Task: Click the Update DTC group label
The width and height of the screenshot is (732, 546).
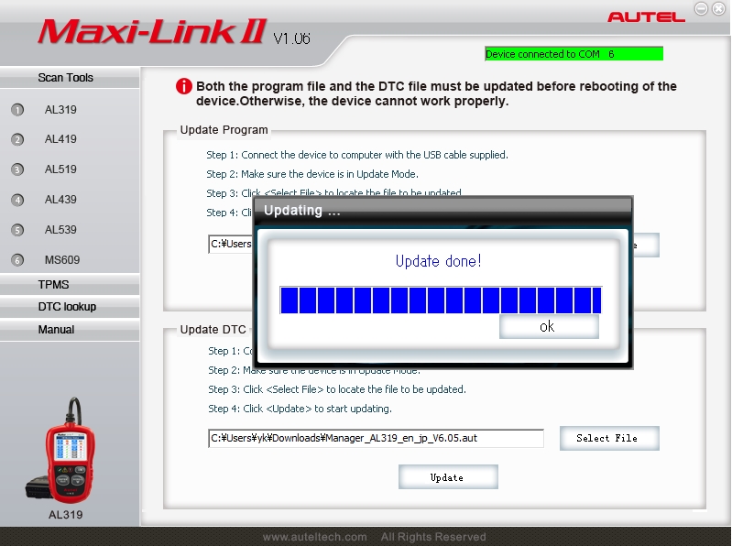Action: 213,330
